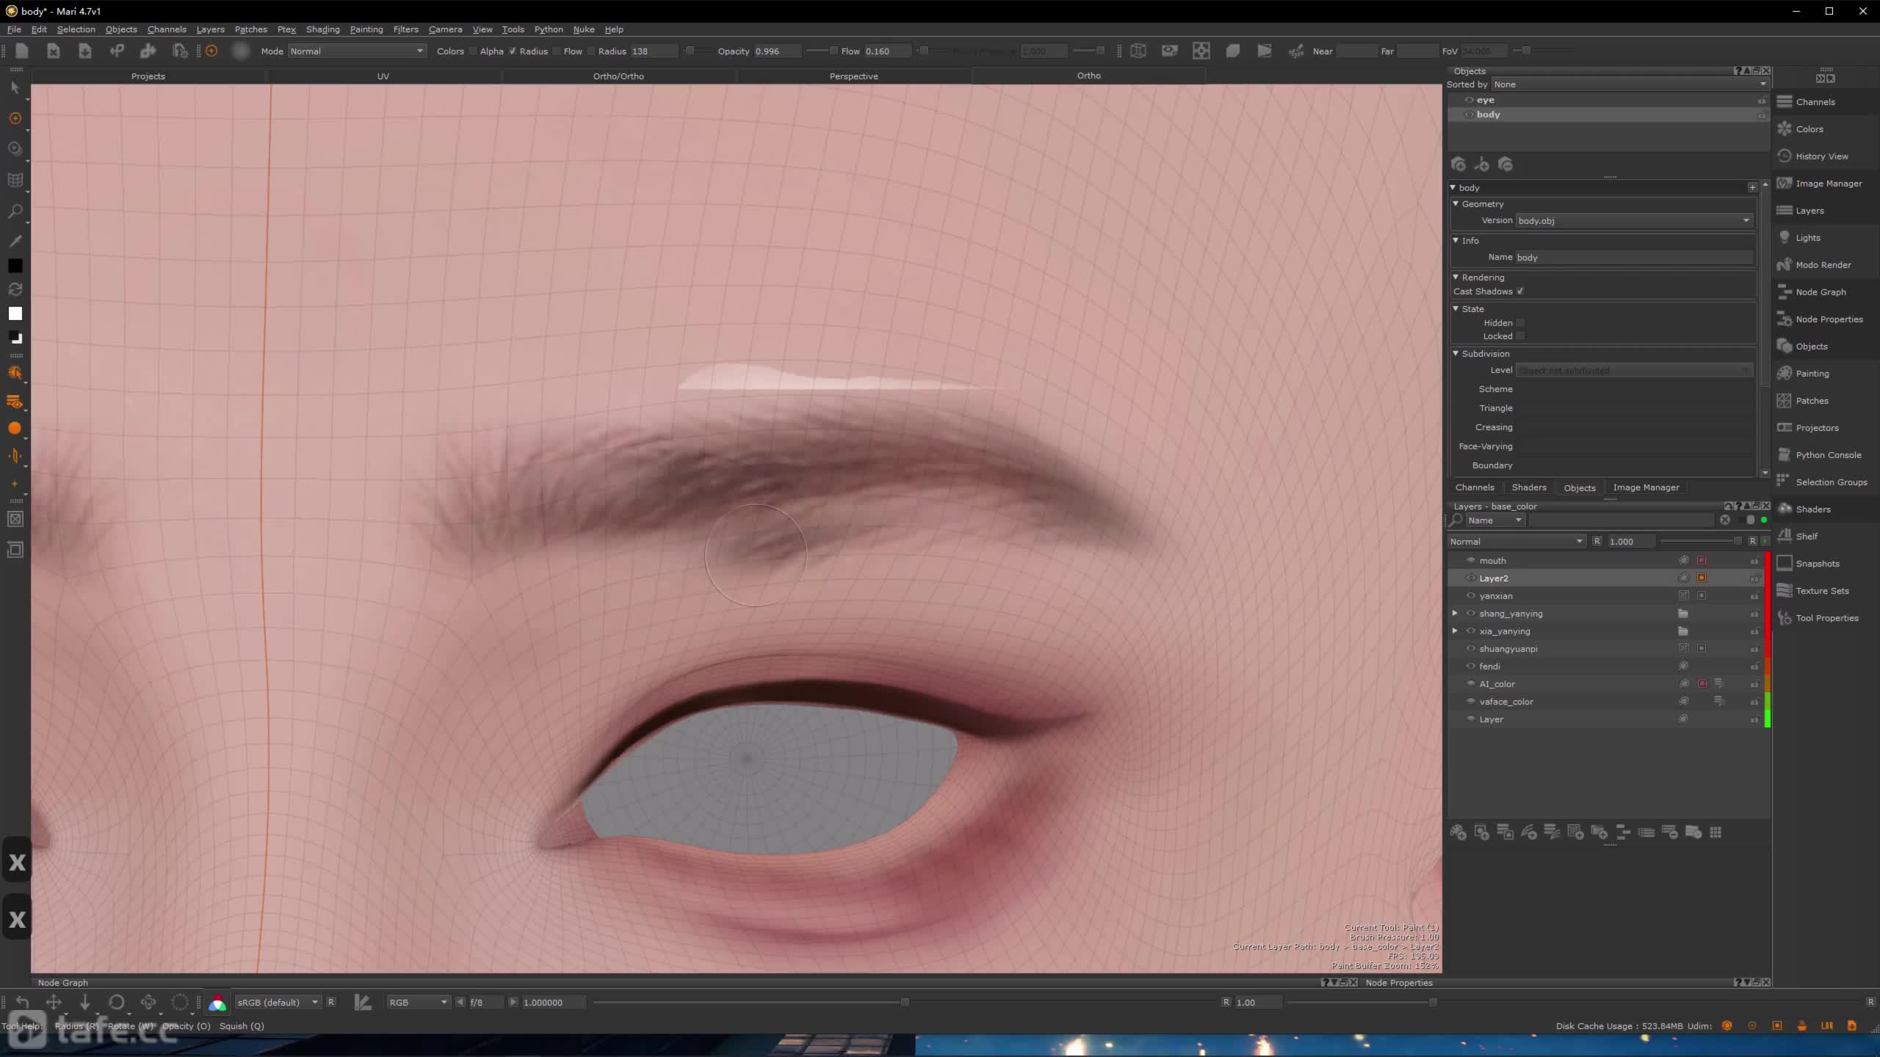Image resolution: width=1880 pixels, height=1057 pixels.
Task: Switch to the UV view tab
Action: point(383,76)
